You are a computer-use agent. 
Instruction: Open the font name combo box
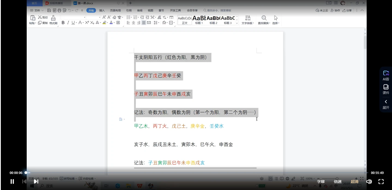point(73,17)
